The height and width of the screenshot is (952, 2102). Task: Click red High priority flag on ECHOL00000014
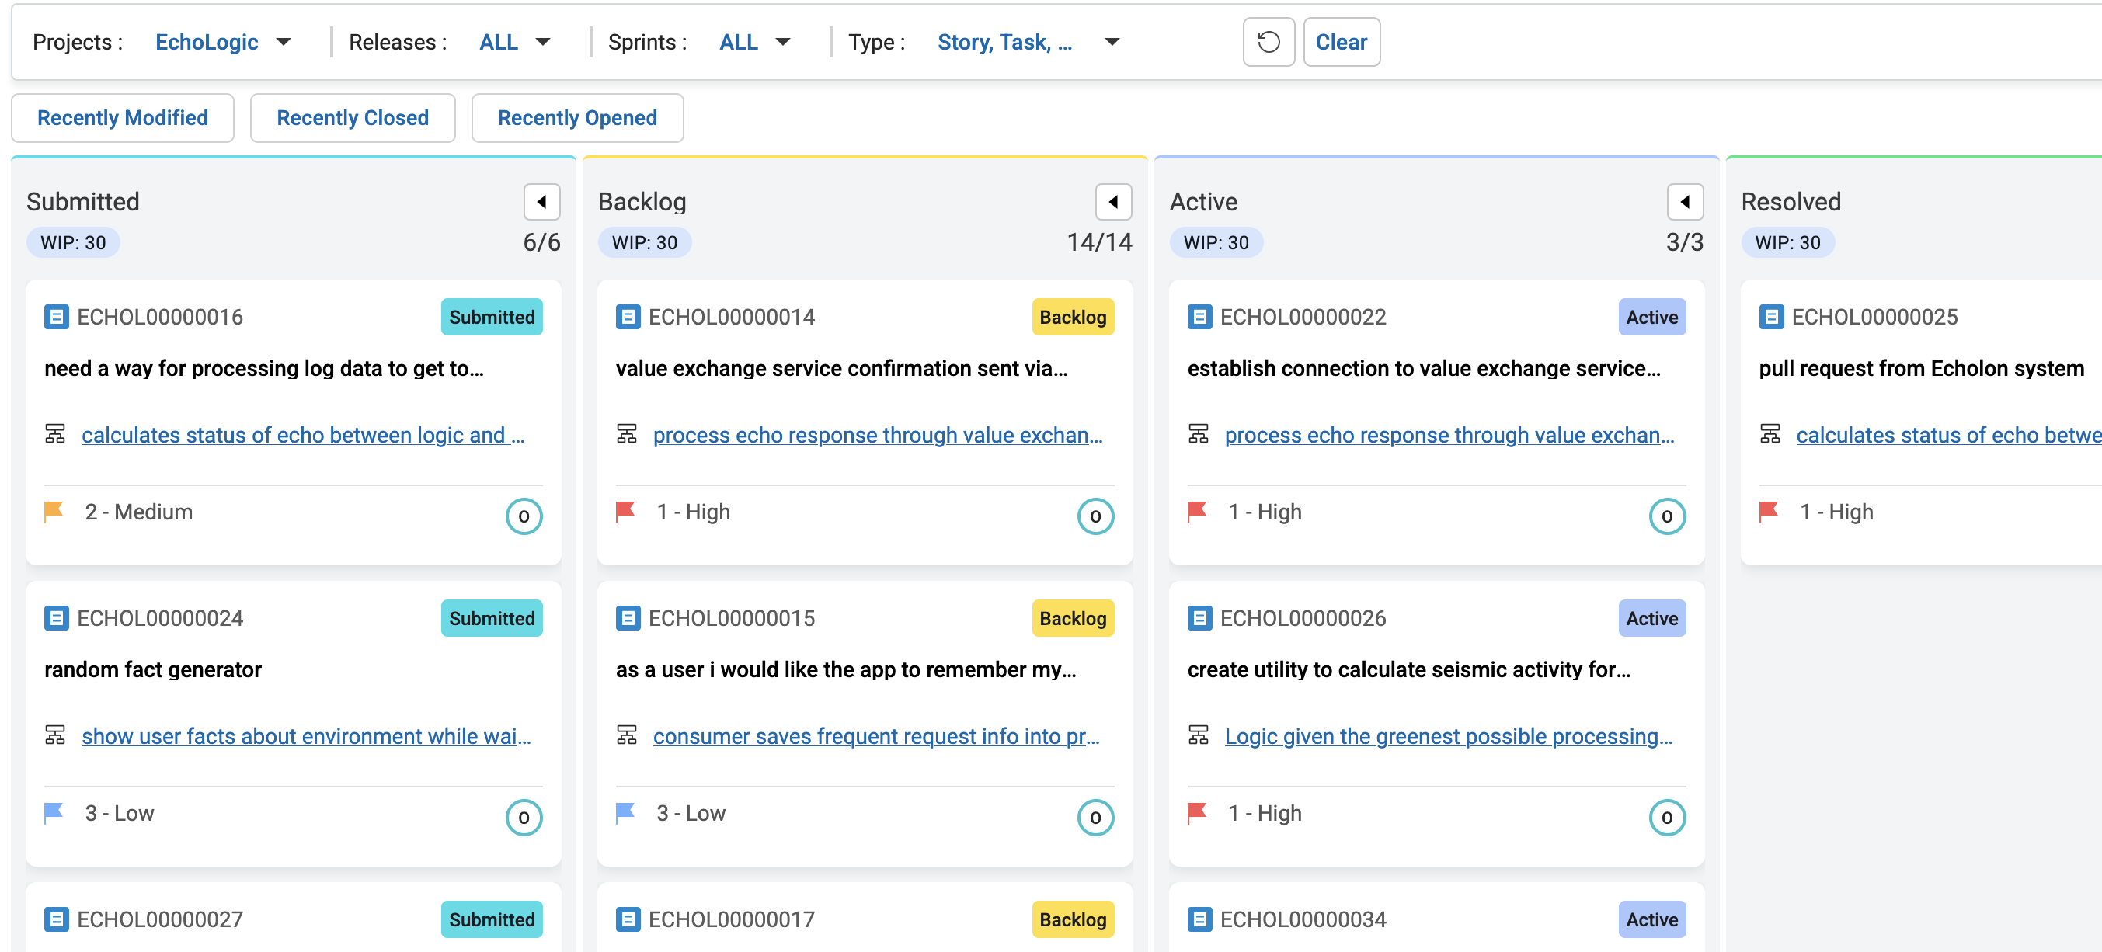pos(625,512)
